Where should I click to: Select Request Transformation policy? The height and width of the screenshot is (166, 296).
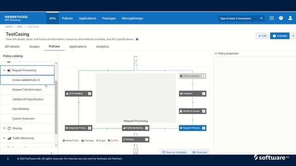tap(27, 89)
